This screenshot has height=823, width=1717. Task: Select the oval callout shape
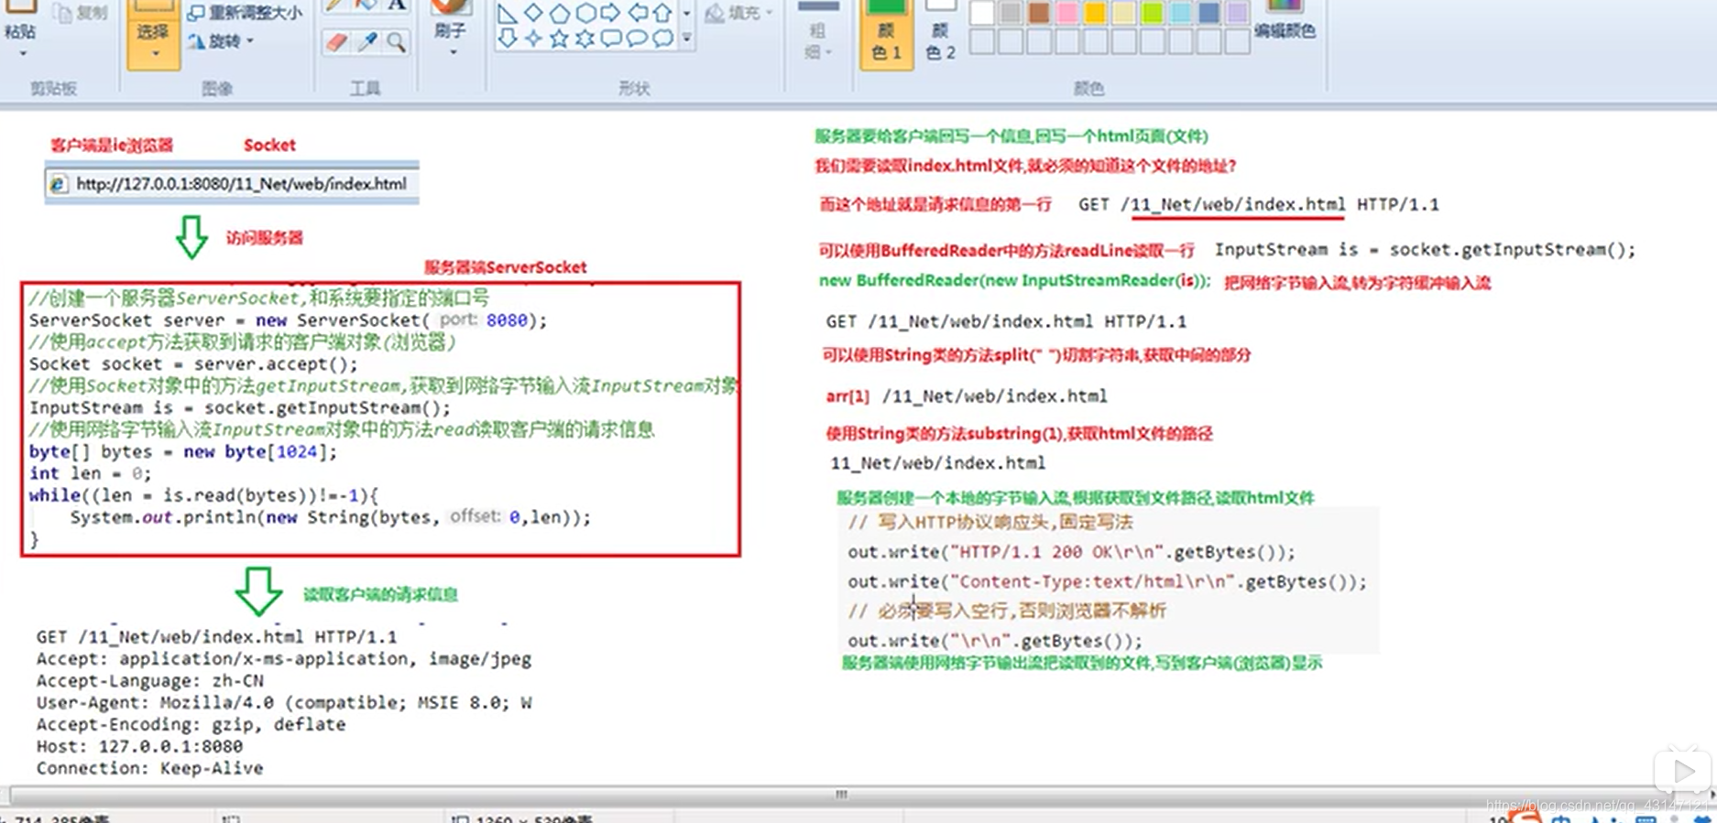click(637, 38)
